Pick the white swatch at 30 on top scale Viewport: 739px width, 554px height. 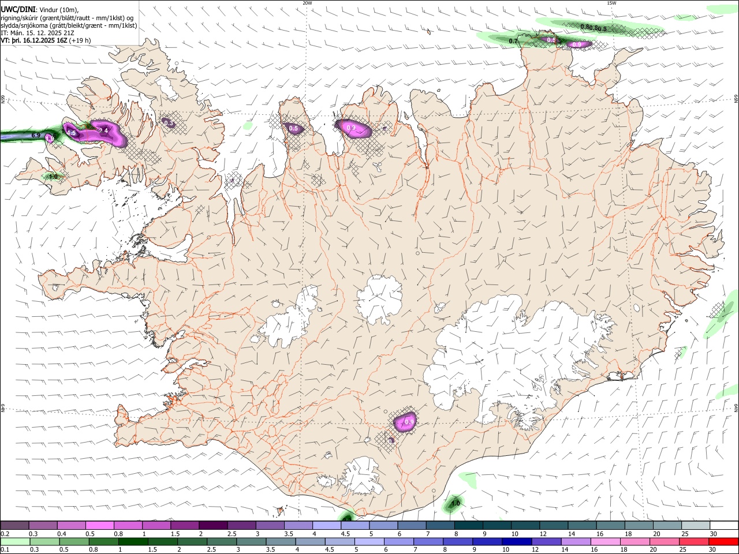tap(725, 526)
